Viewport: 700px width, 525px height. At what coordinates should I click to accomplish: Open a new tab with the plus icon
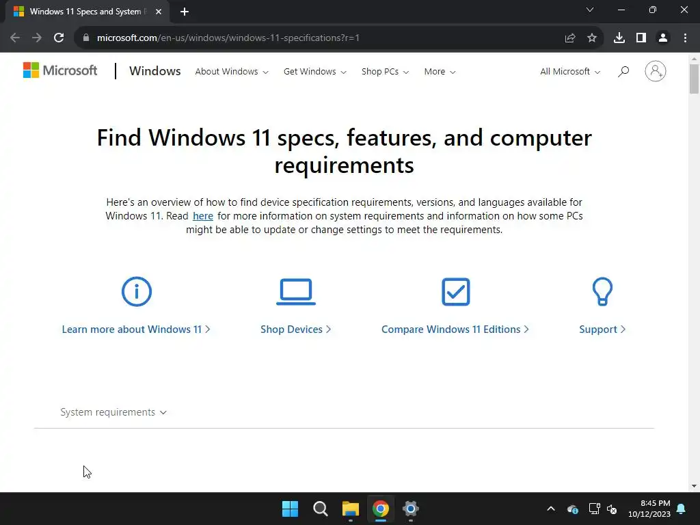coord(185,12)
